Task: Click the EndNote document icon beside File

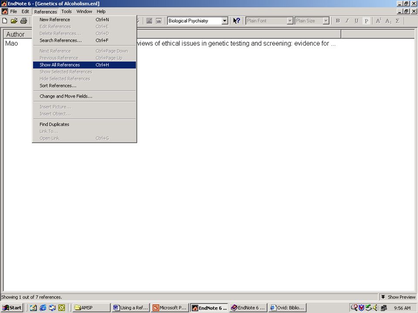Action: pos(4,11)
